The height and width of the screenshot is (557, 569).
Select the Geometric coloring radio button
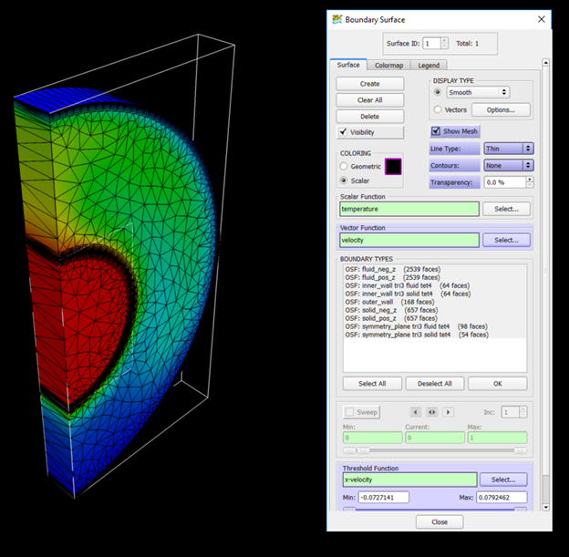343,167
